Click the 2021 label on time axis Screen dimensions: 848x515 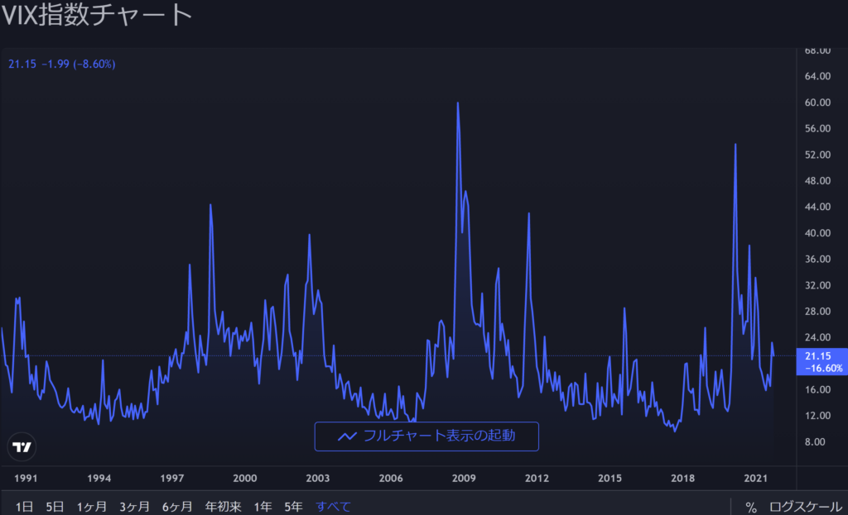755,478
